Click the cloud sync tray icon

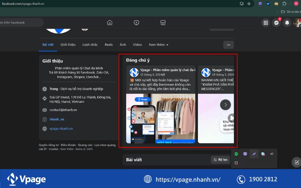tap(272, 154)
